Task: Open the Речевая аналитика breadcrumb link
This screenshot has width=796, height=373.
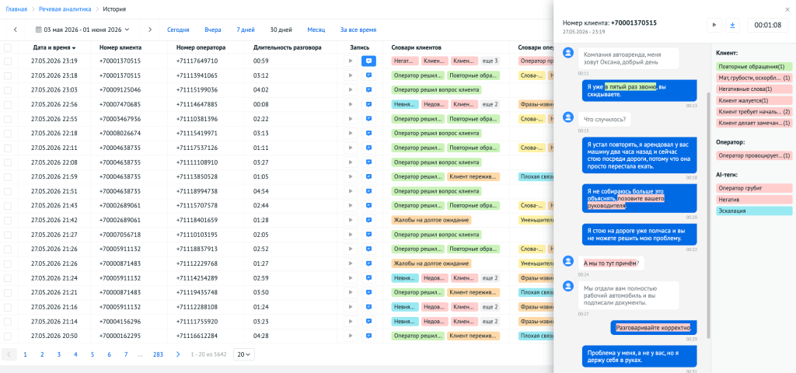Action: pos(65,9)
